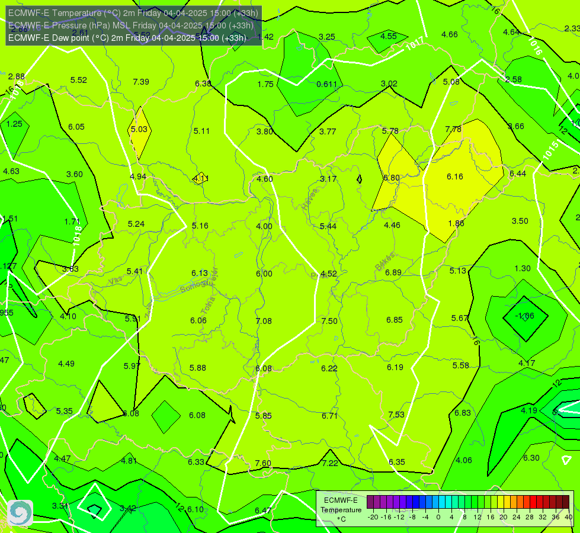Click the Tolna county label

[208, 306]
